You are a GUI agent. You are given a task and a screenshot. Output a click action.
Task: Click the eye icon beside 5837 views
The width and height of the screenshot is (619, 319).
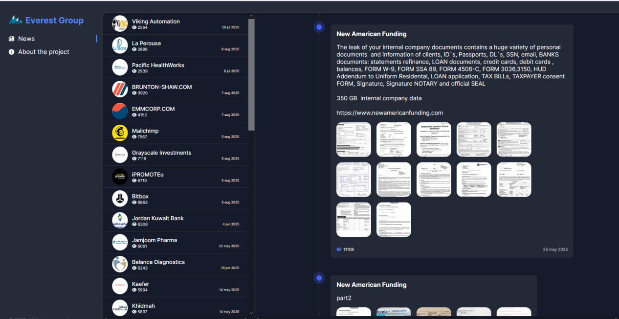[x=134, y=312]
